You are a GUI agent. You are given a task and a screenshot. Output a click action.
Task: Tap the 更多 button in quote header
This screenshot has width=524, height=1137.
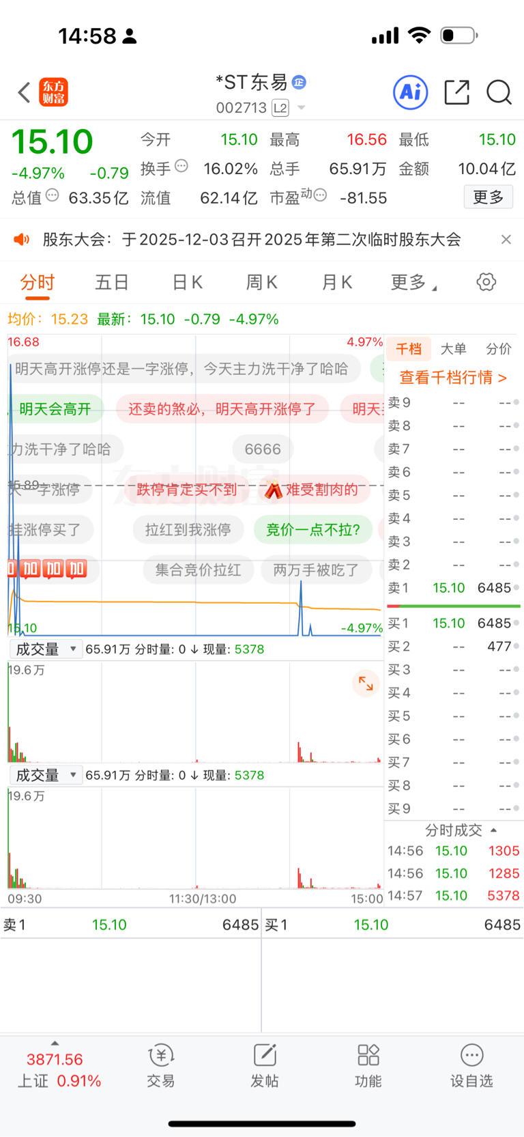tap(489, 197)
